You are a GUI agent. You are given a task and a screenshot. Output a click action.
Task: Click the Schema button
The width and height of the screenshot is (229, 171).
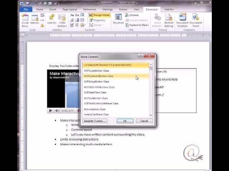point(132,15)
